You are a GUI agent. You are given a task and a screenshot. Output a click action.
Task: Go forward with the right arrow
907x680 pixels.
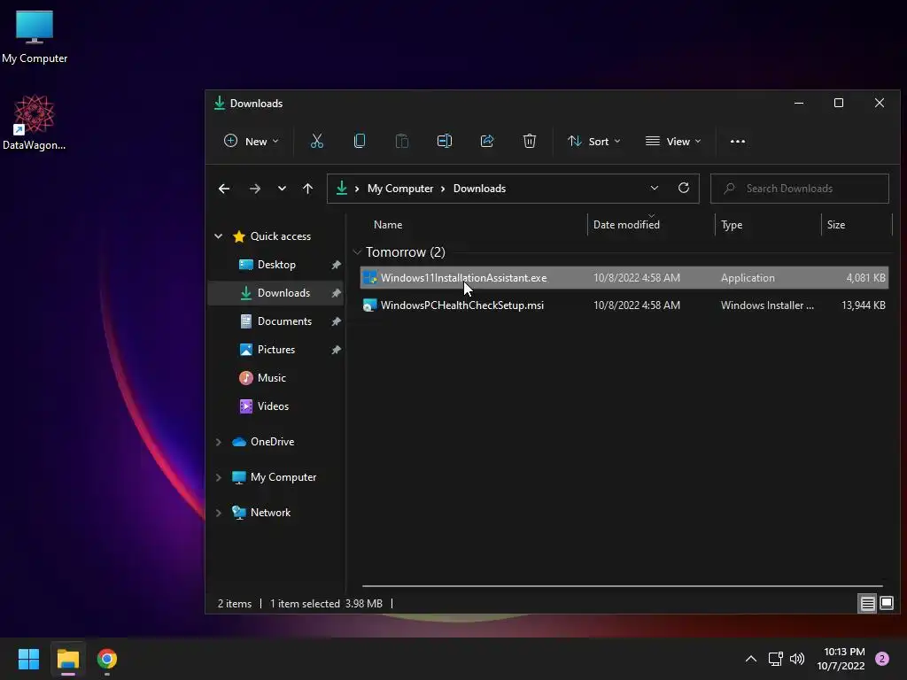click(254, 189)
